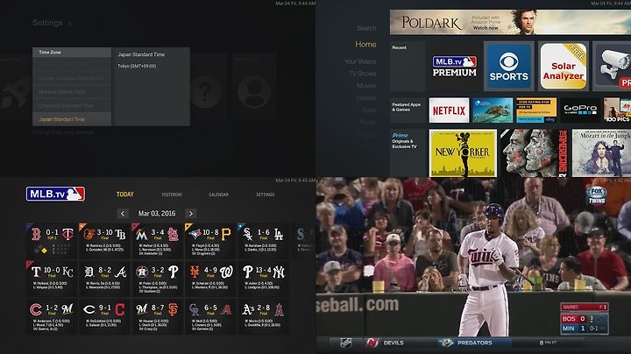Image resolution: width=631 pixels, height=354 pixels.
Task: Click the MLB.tv logo
Action: click(55, 194)
